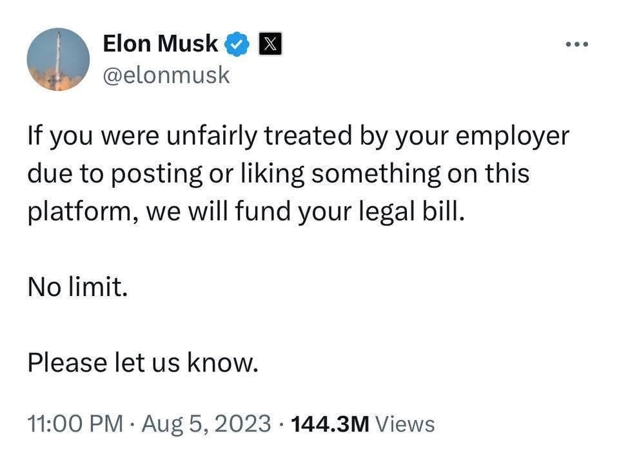Click the X affiliation badge icon
Screen dimensions: 619x458
click(x=268, y=46)
